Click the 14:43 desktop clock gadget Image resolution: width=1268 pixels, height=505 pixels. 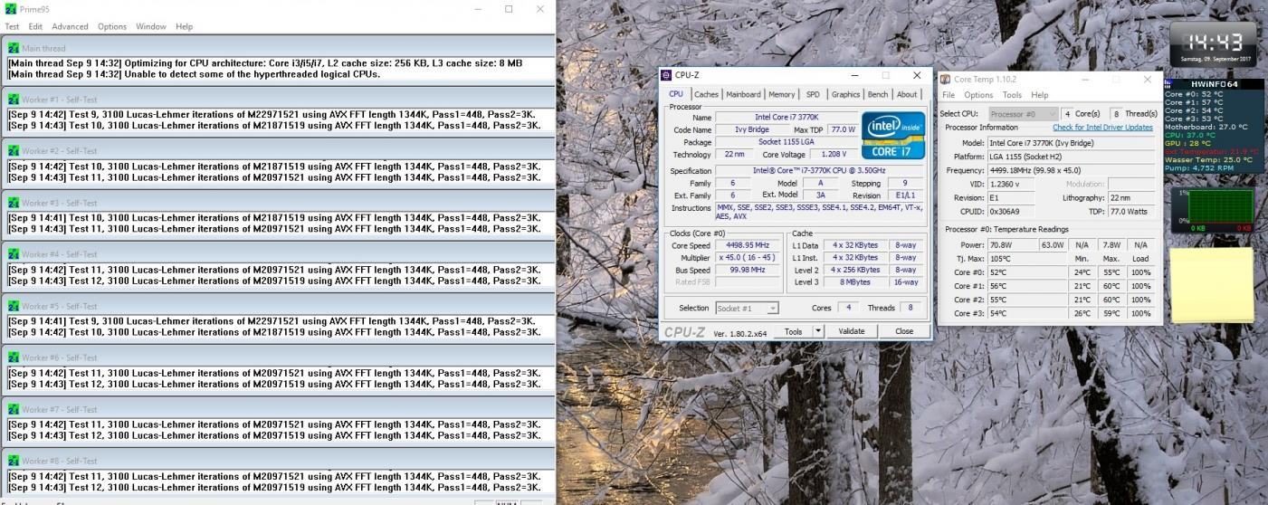click(x=1213, y=44)
